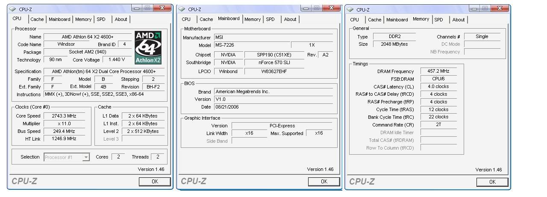Open the Cache tab in the left window
Image resolution: width=547 pixels, height=197 pixels.
click(x=37, y=19)
